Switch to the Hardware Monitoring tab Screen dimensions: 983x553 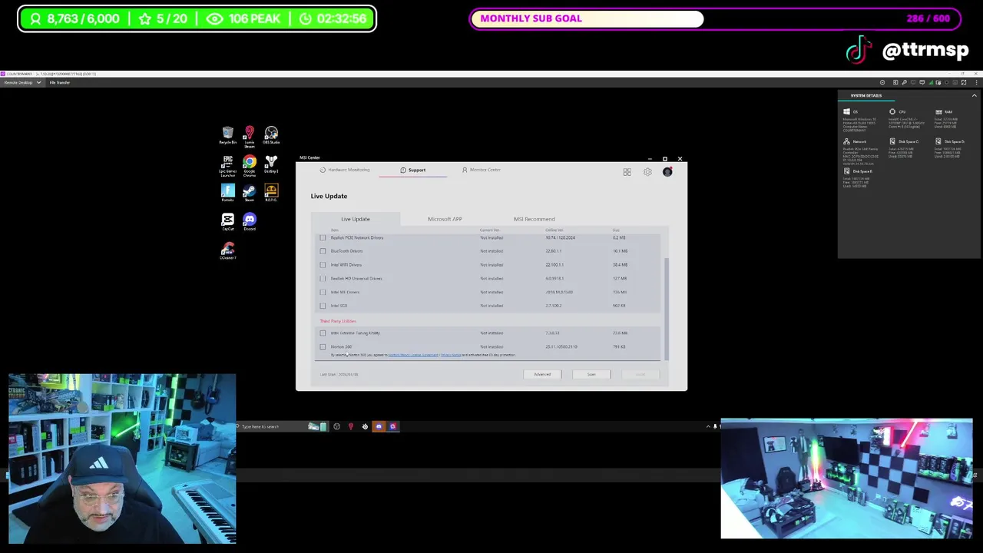345,170
